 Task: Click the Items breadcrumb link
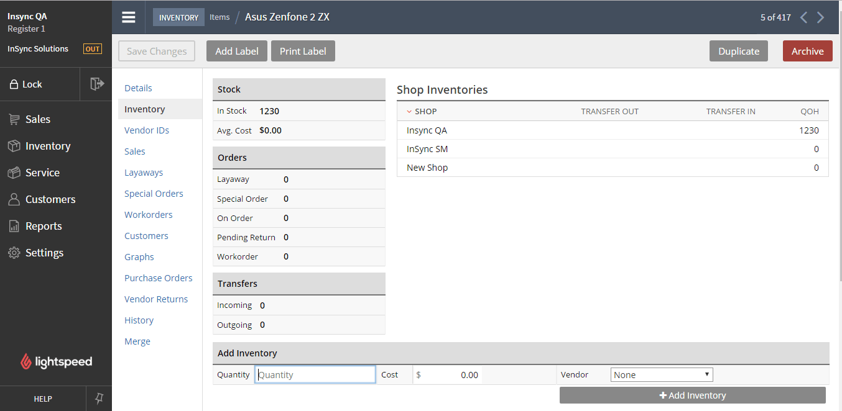(220, 17)
